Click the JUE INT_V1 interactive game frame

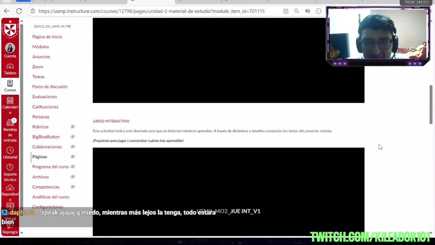tap(228, 192)
